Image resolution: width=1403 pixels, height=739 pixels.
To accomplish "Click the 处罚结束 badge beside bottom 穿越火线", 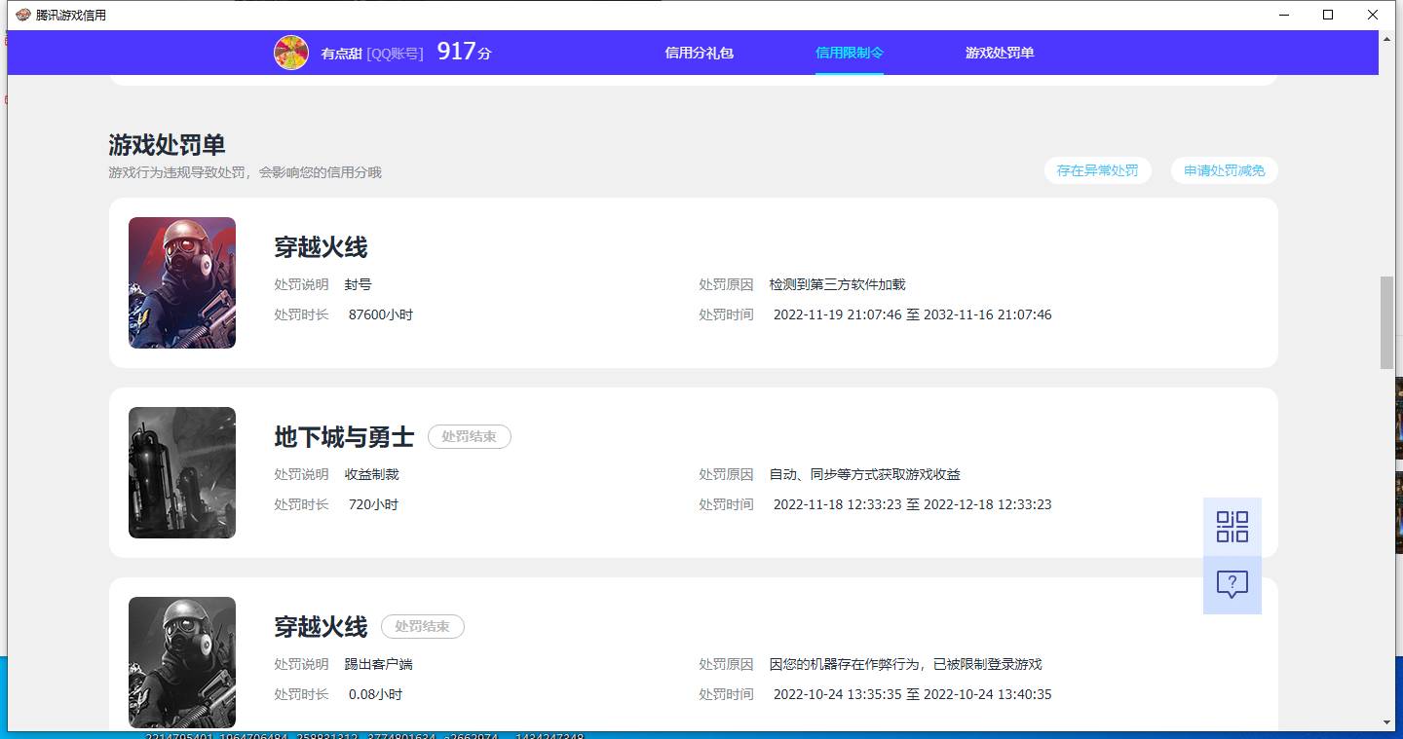I will tap(422, 626).
